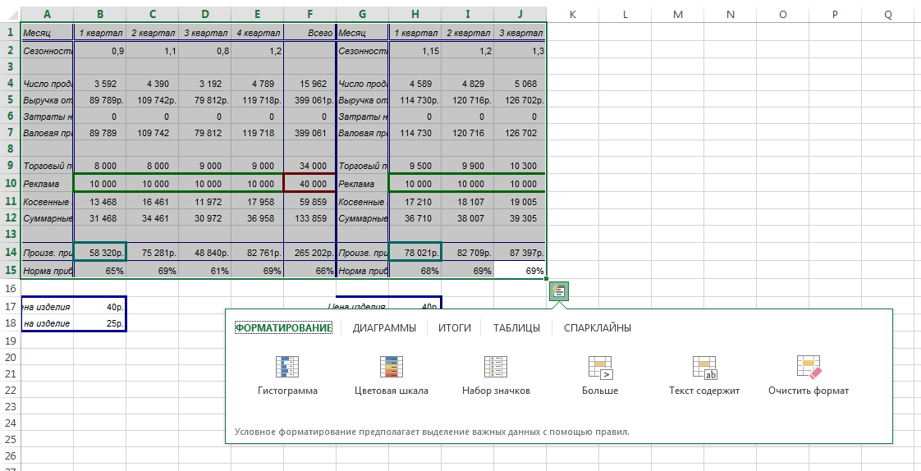Click cell G14 labeled Произв. при
This screenshot has height=471, width=921.
pos(363,252)
